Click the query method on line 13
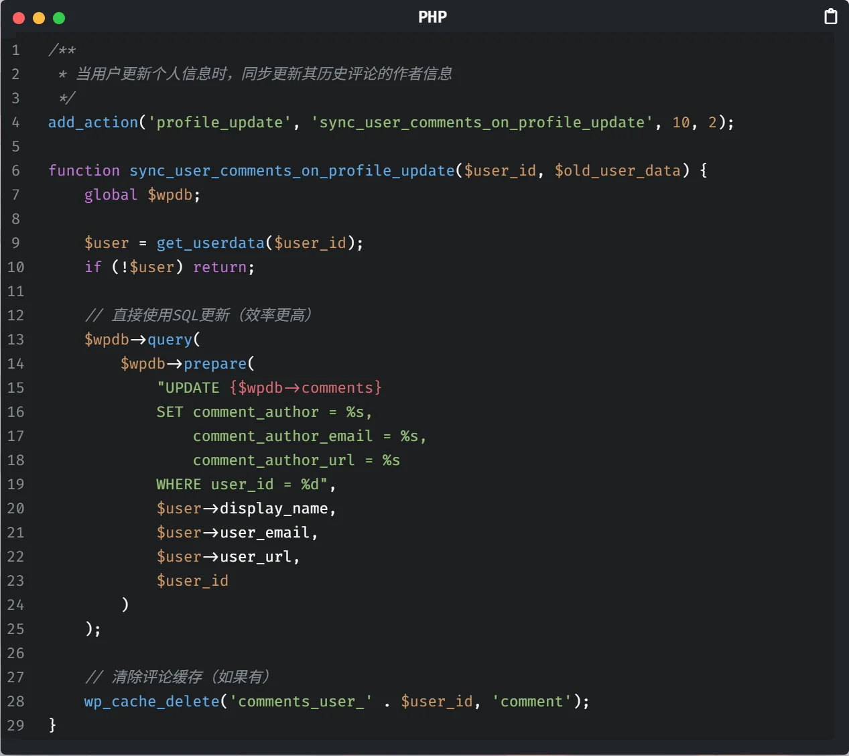This screenshot has height=756, width=849. (170, 340)
